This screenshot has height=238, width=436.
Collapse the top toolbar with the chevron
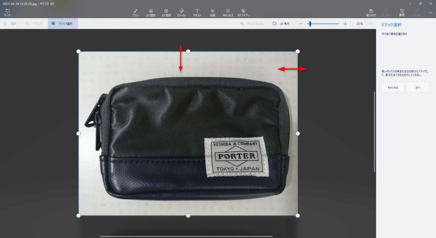click(430, 13)
